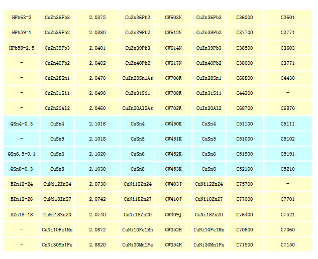
Task: Click the CW354H code cell
Action: click(x=173, y=245)
